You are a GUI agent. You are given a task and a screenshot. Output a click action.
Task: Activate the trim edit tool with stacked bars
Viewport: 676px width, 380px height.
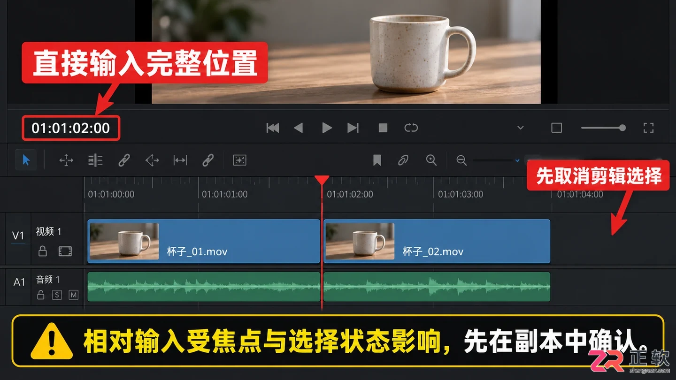tap(95, 160)
